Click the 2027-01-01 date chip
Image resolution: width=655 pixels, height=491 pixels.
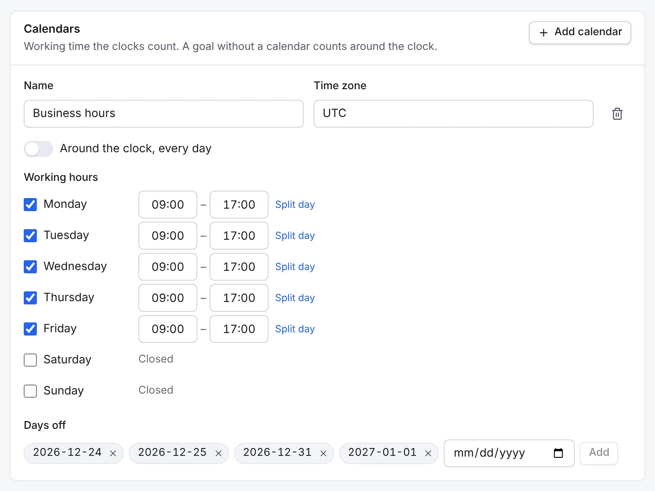(389, 453)
